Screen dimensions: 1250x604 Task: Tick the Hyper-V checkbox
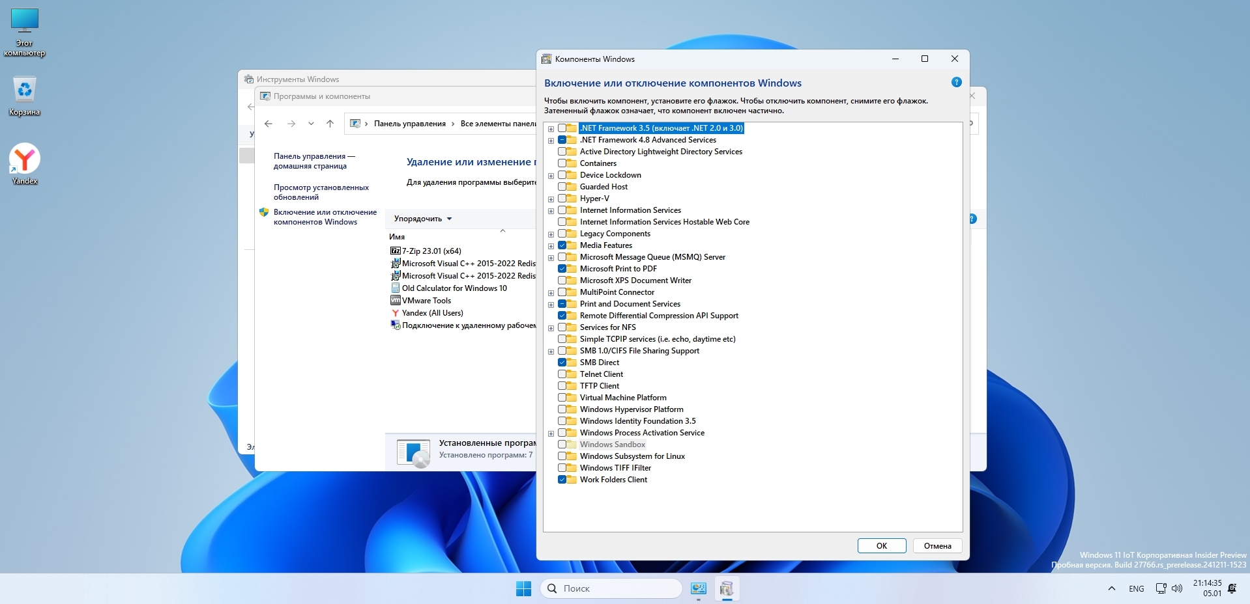point(562,199)
